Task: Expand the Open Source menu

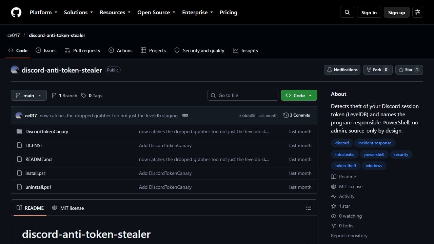Action: pyautogui.click(x=156, y=12)
